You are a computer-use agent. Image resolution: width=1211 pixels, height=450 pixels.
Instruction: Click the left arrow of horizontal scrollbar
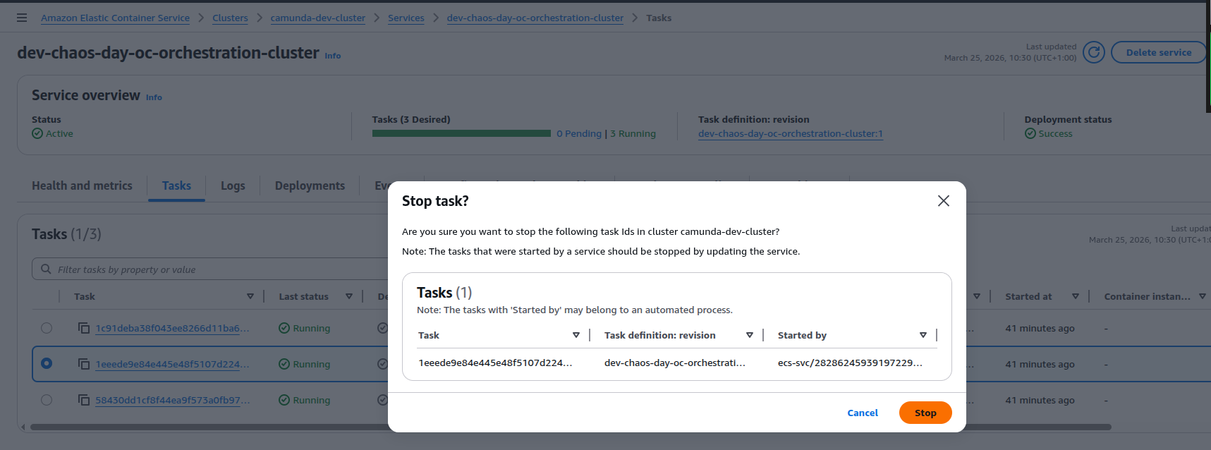point(23,427)
